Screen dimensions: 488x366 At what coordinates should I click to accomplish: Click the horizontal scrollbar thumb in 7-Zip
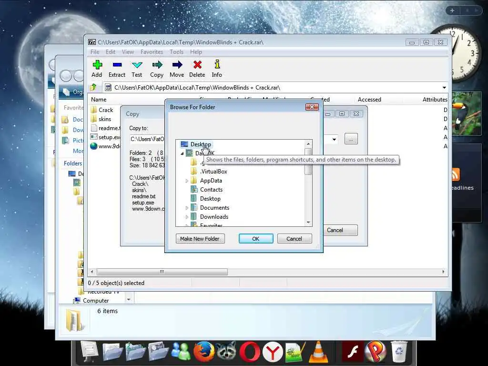click(162, 272)
